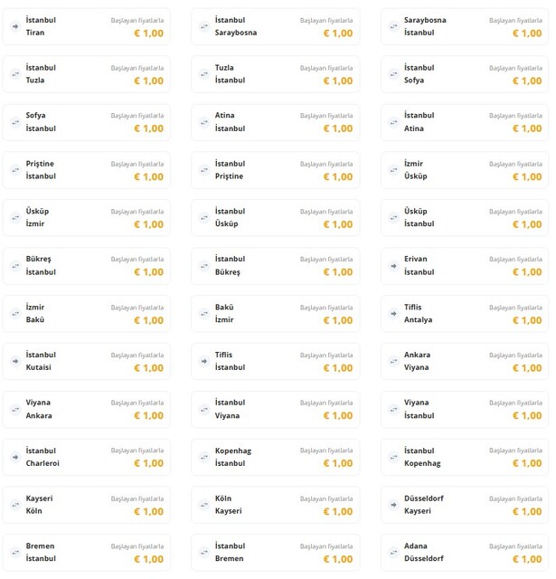Click the arrow icon for Düsseldorf–Kayseri
This screenshot has width=556, height=579.
pyautogui.click(x=393, y=505)
